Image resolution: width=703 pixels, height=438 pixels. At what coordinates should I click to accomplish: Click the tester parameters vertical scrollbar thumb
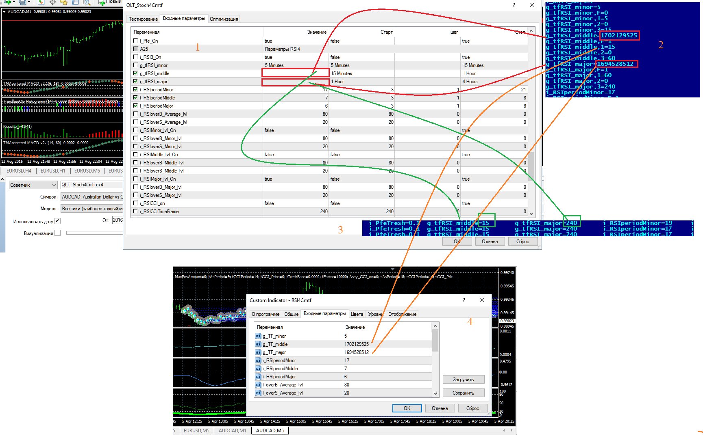(x=531, y=166)
